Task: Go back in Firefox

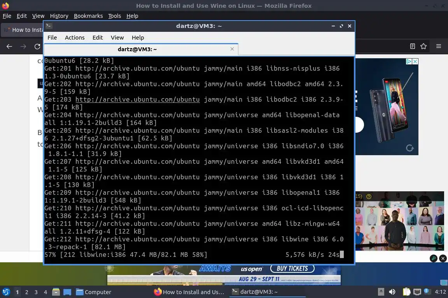Action: pos(9,47)
